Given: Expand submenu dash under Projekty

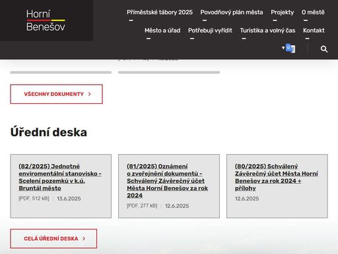Looking at the screenshot, I should click(x=275, y=21).
